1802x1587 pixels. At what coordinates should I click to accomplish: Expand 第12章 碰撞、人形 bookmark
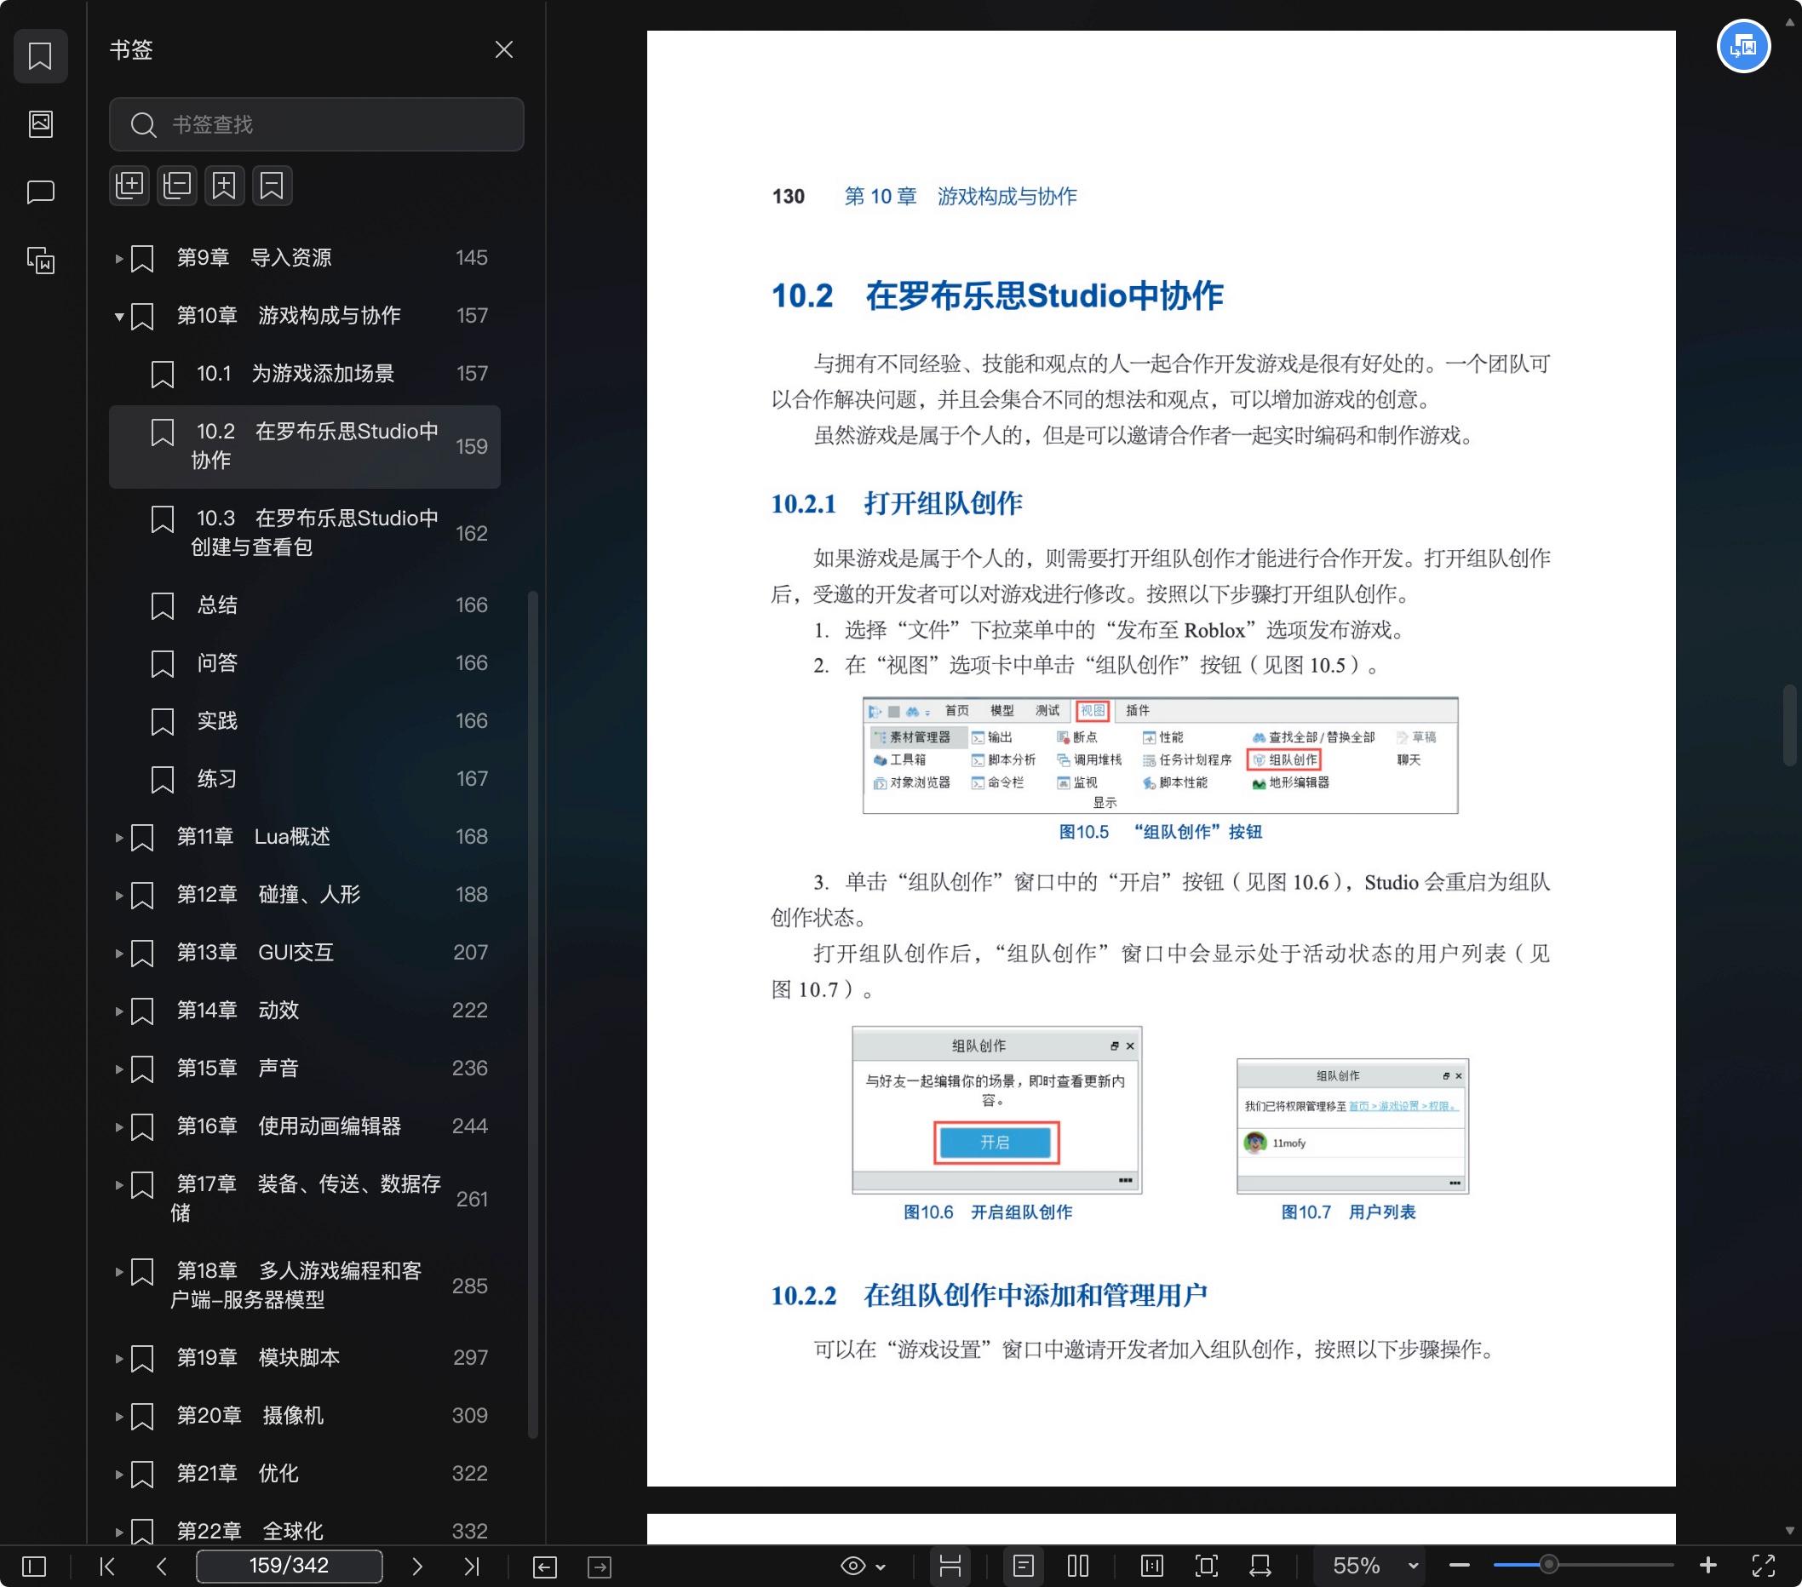point(118,896)
